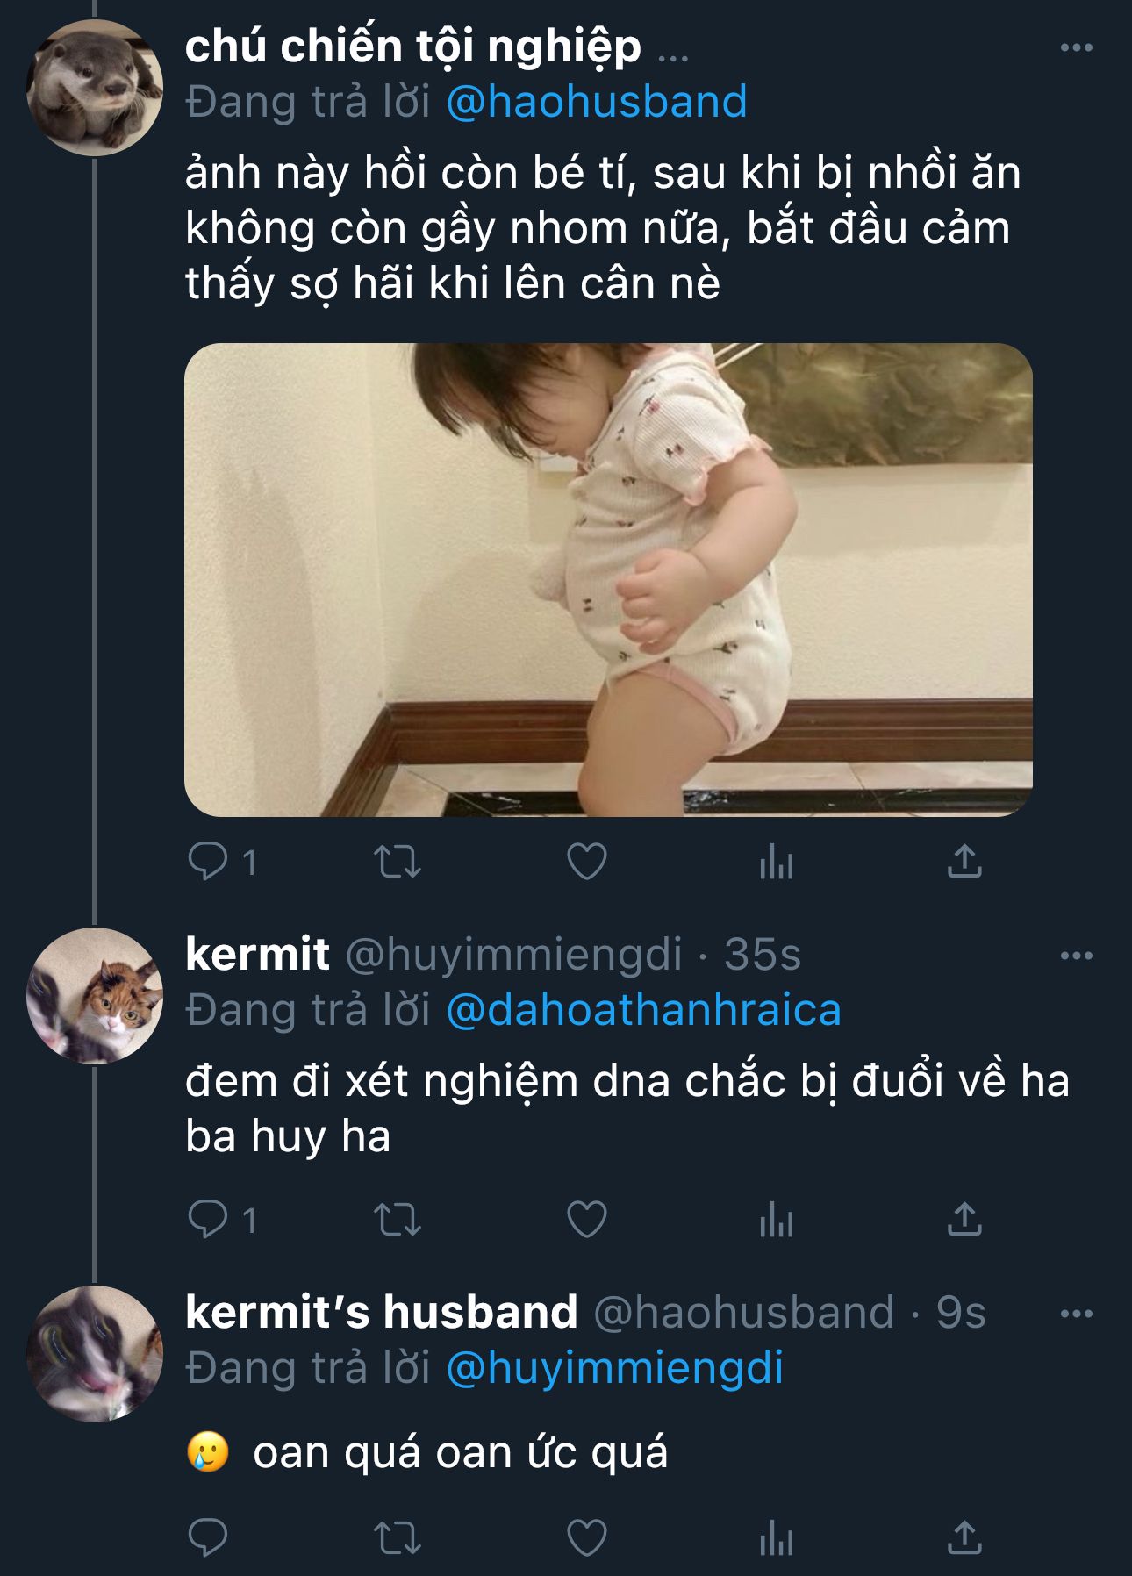The height and width of the screenshot is (1576, 1132).
Task: Open the blue @huyimmiengdi mention link
Action: click(614, 1368)
